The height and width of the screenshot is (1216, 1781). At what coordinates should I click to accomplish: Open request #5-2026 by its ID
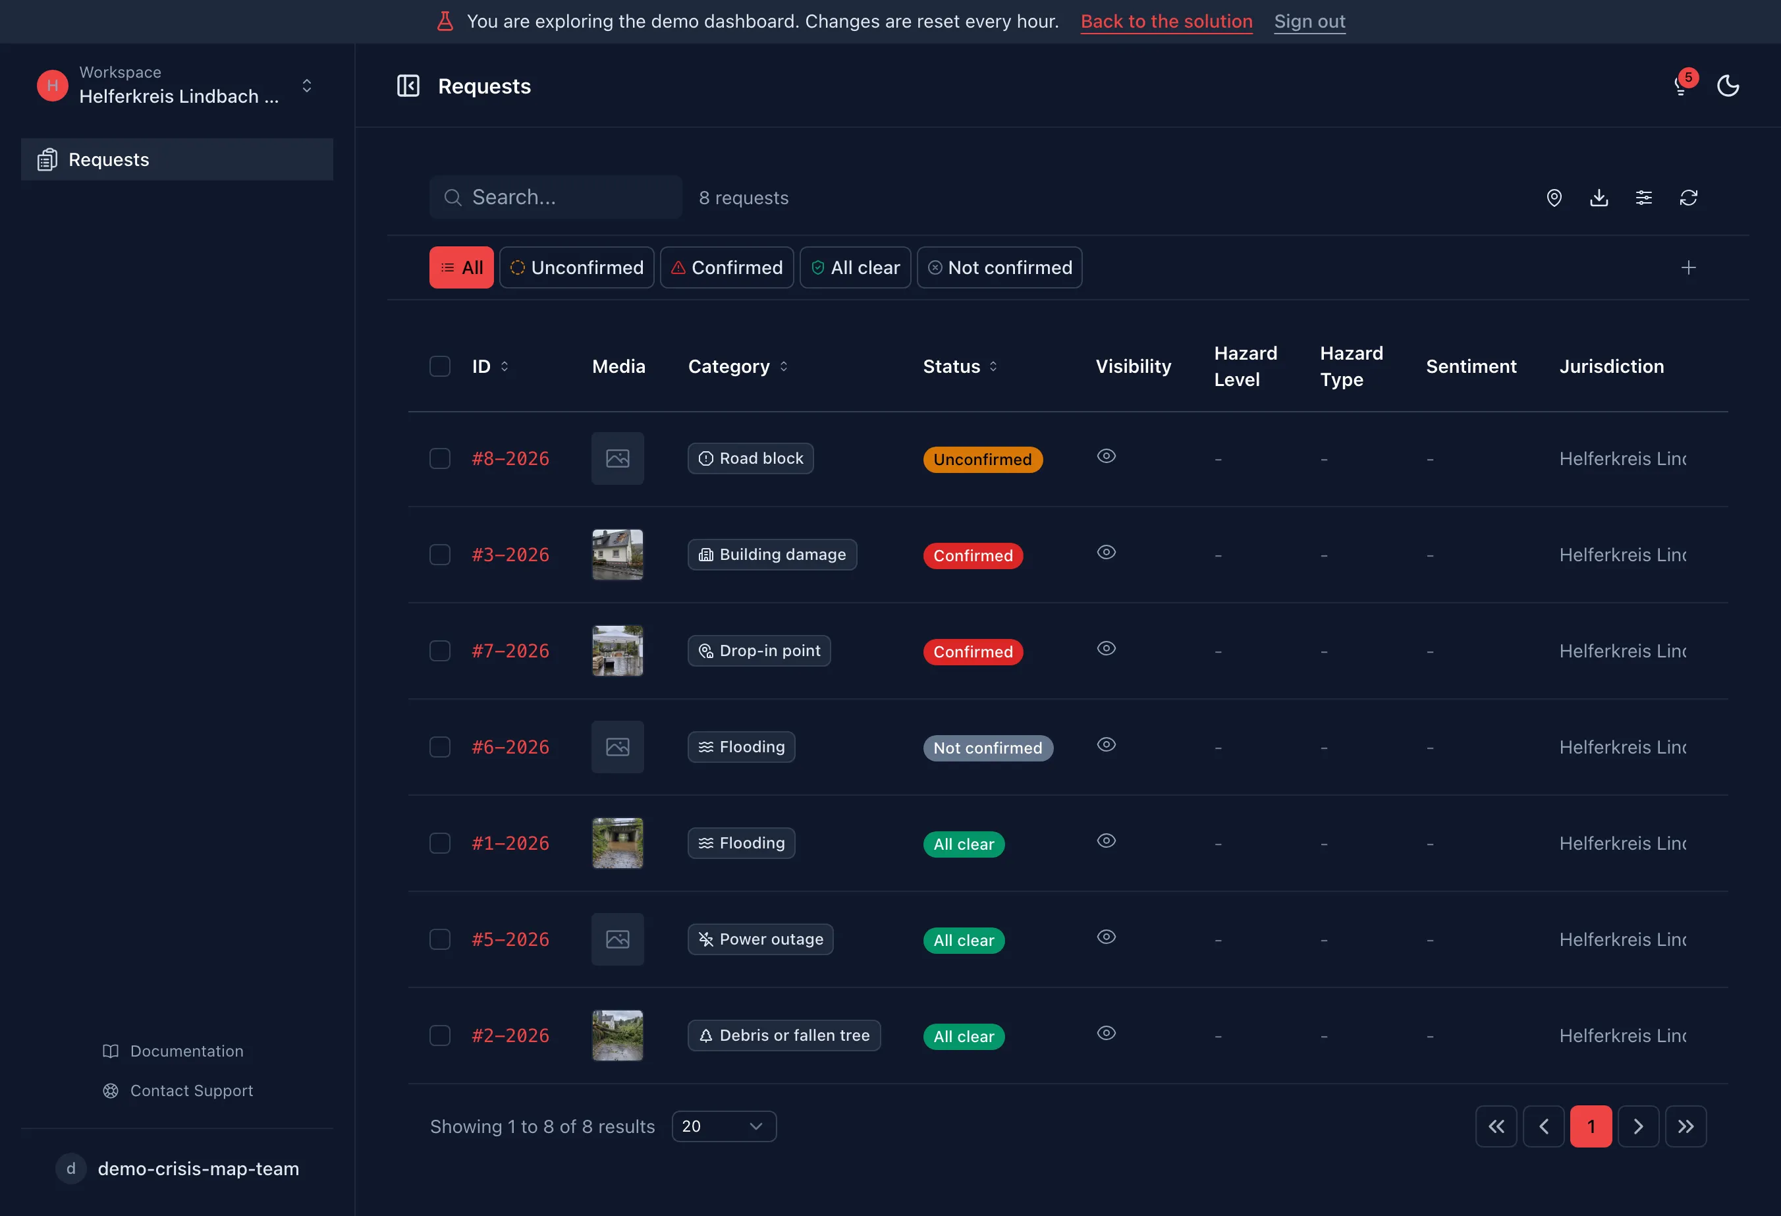[x=510, y=939]
